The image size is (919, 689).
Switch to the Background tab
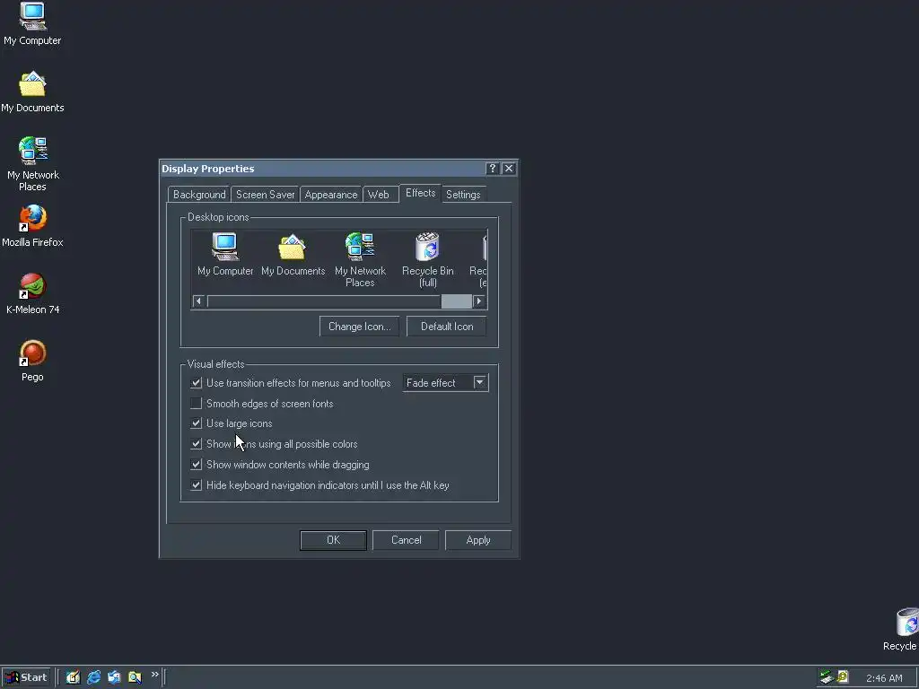click(x=199, y=195)
